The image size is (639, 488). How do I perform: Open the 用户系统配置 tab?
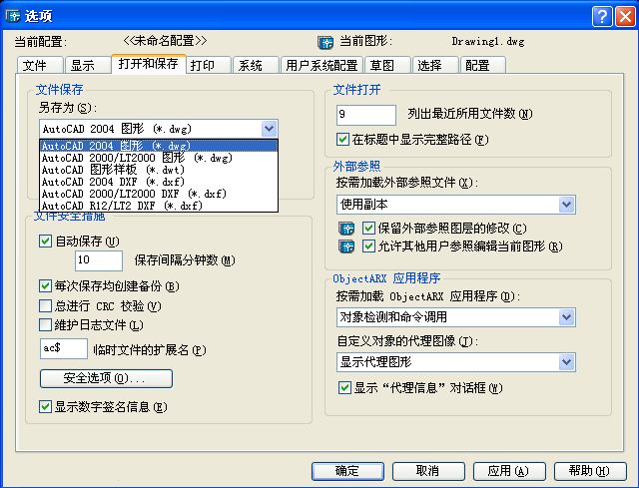pyautogui.click(x=321, y=65)
